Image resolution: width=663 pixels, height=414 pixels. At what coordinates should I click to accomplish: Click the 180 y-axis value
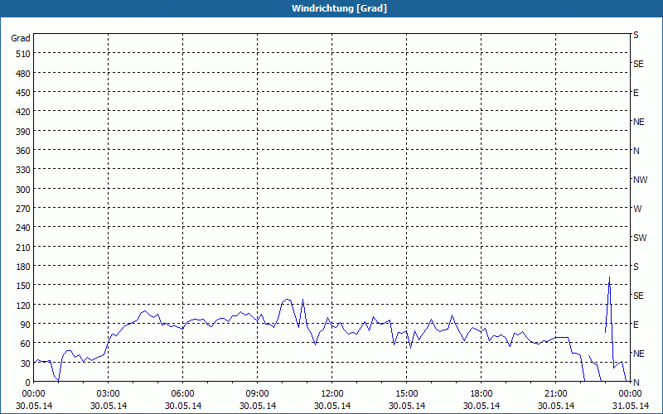[x=23, y=267]
